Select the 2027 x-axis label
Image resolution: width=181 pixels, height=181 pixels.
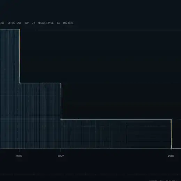coord(61,156)
